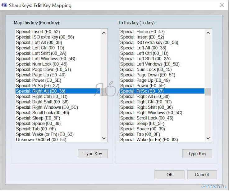Select Special: Left Windows in To list
Screen dimensions: 229x191
162,64
